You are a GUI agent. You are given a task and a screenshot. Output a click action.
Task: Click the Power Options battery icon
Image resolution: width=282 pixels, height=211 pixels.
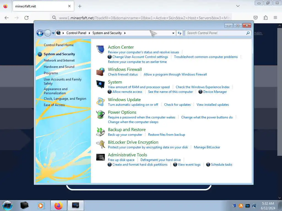pyautogui.click(x=100, y=115)
